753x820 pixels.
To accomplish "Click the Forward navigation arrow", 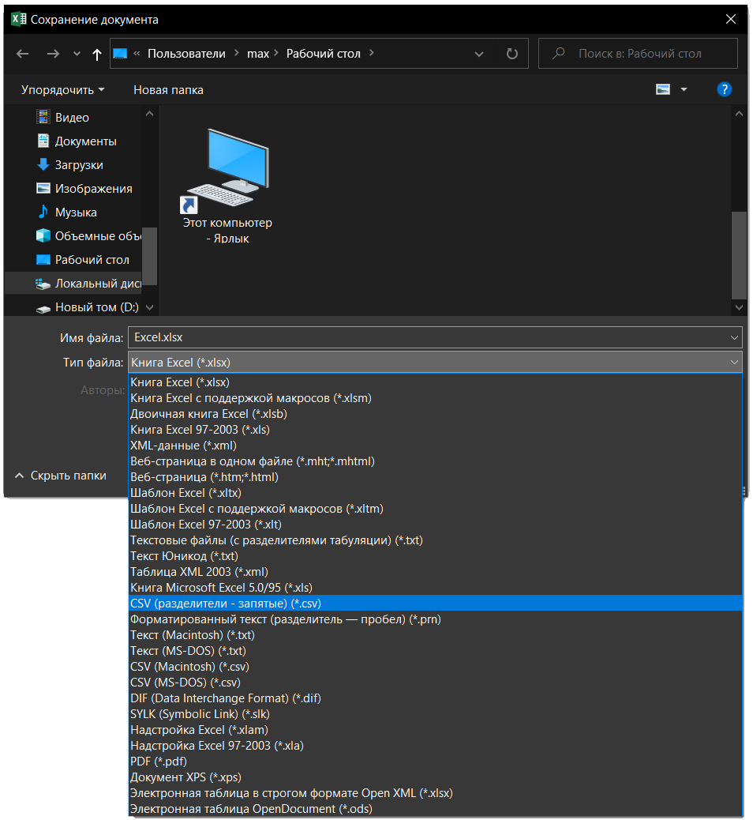I will (53, 54).
